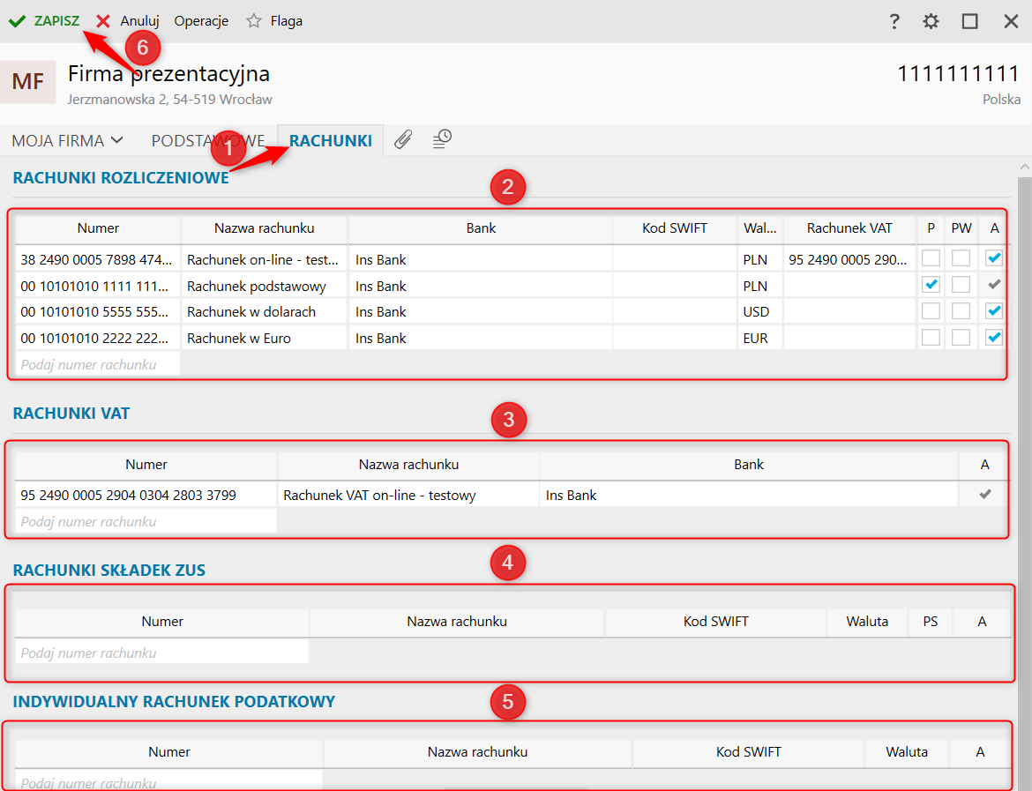The width and height of the screenshot is (1032, 791).
Task: Click the MF company avatar
Action: tap(28, 82)
